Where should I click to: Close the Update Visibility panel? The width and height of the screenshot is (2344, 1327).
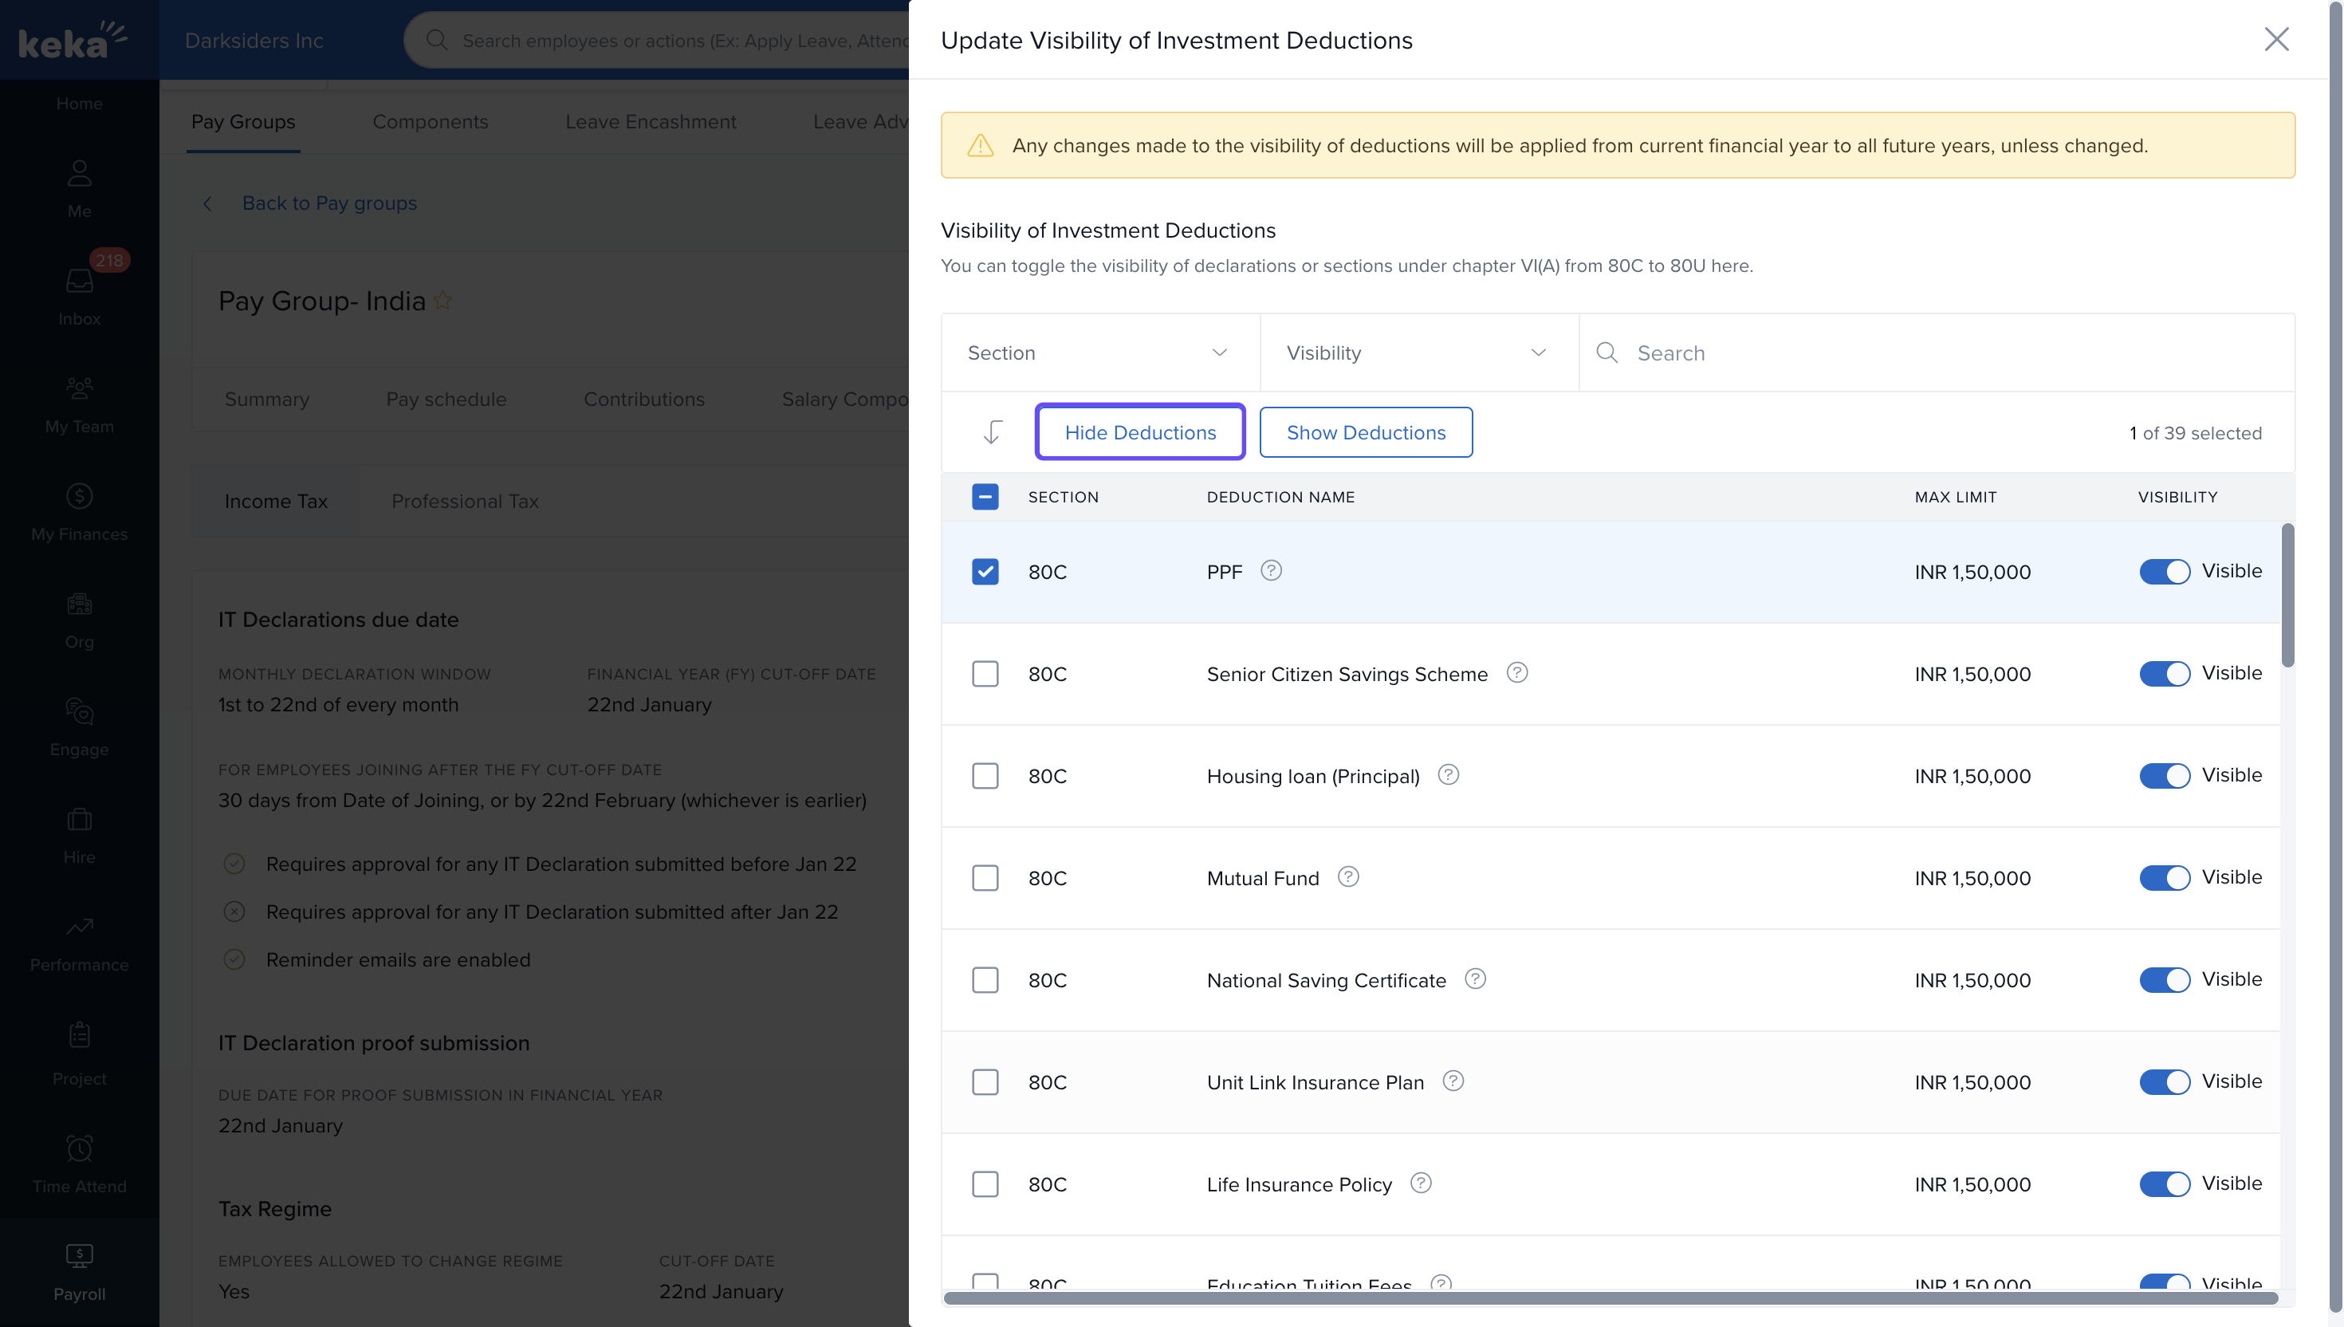click(x=2275, y=39)
